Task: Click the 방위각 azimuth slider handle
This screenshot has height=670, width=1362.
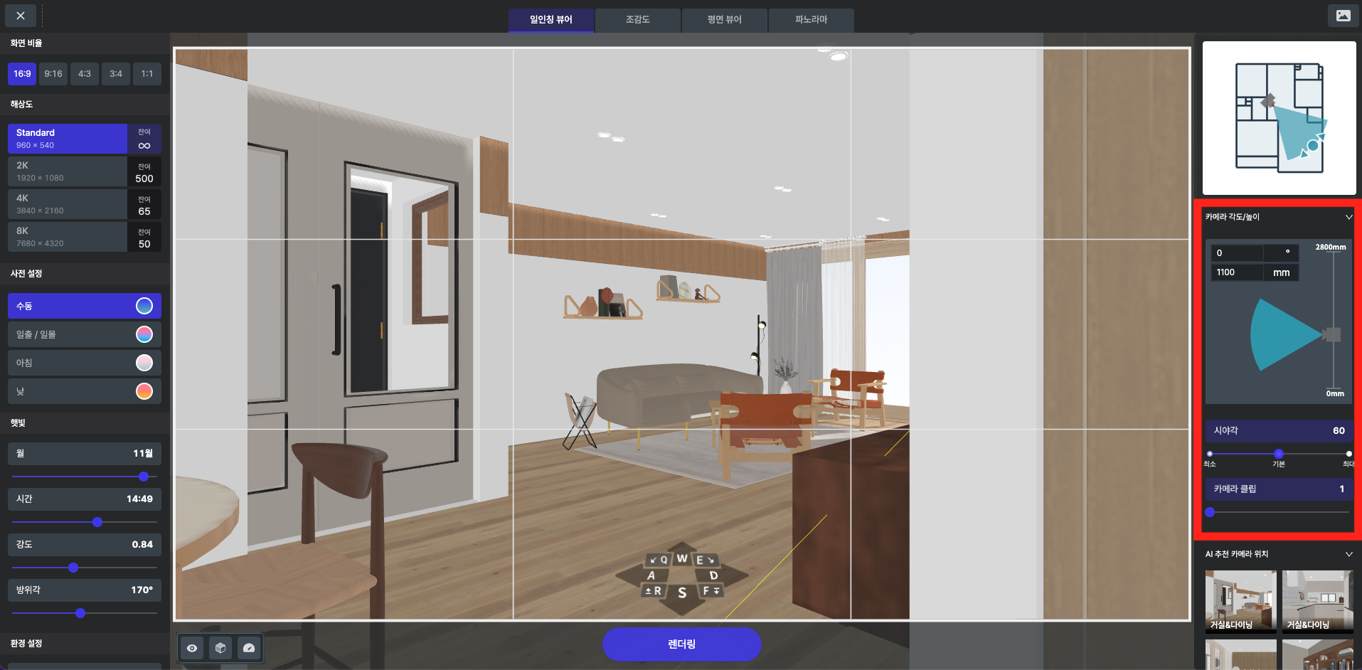Action: (80, 613)
